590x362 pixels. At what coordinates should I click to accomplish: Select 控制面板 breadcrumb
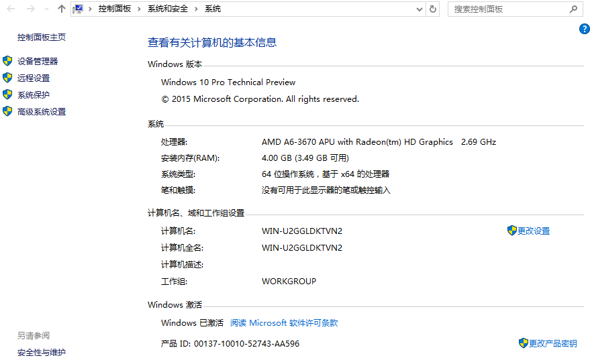[x=114, y=9]
